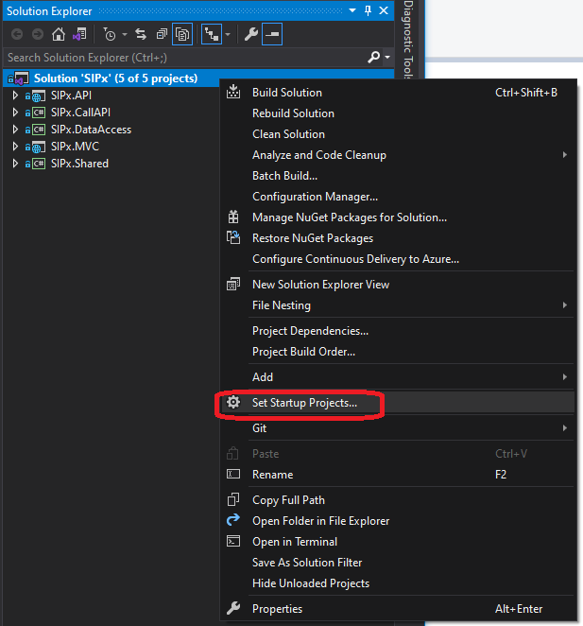
Task: Click the Forward navigation arrow in Solution Explorer
Action: (x=38, y=34)
